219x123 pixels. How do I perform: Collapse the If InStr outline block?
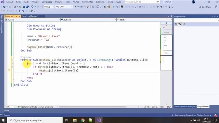click(13, 67)
